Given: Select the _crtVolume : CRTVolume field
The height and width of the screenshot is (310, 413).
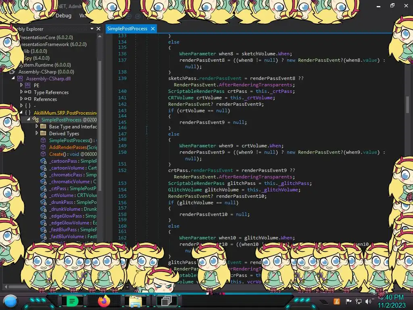Looking at the screenshot, I should 73,195.
